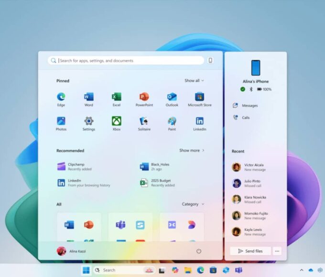Open the Black_Holes Word document

coord(155,167)
